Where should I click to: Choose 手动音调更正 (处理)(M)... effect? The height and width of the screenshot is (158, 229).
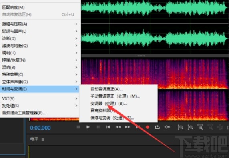(119, 96)
